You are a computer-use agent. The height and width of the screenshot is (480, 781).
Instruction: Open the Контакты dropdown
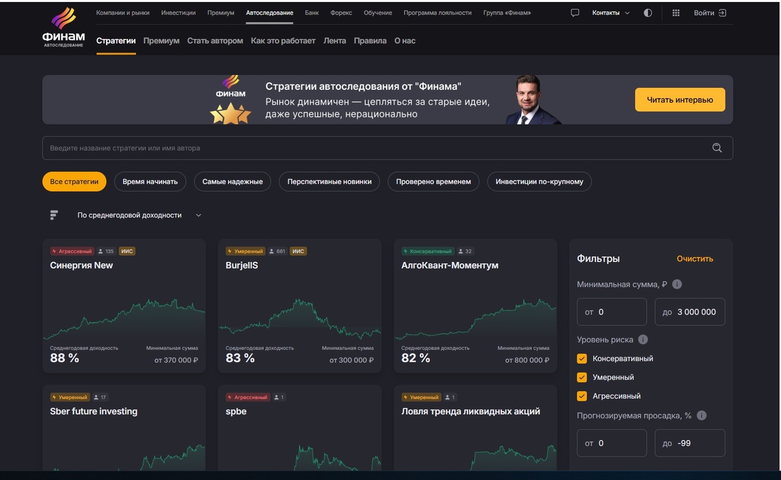611,13
